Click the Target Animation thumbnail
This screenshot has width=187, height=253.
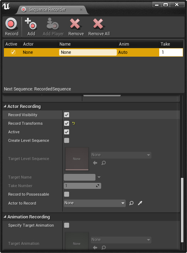(x=77, y=242)
